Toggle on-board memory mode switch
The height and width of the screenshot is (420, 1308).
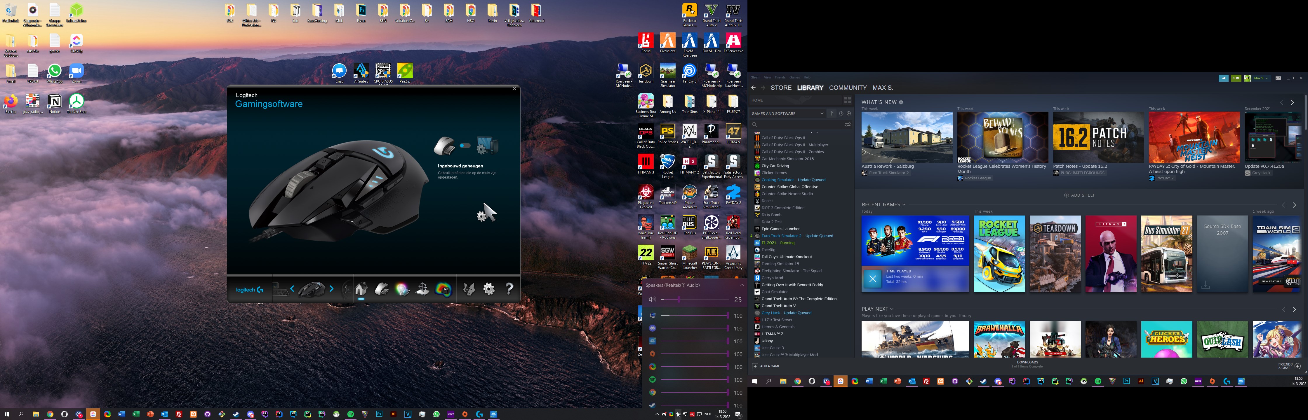tap(465, 146)
